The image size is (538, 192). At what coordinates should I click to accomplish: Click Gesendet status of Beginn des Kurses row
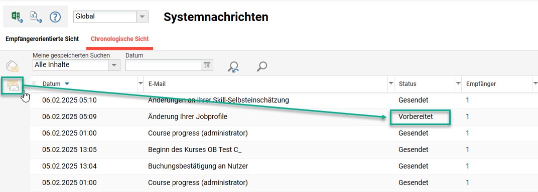tap(414, 149)
